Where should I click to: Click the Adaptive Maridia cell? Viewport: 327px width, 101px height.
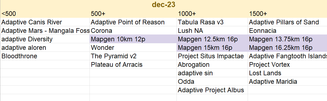(287, 81)
